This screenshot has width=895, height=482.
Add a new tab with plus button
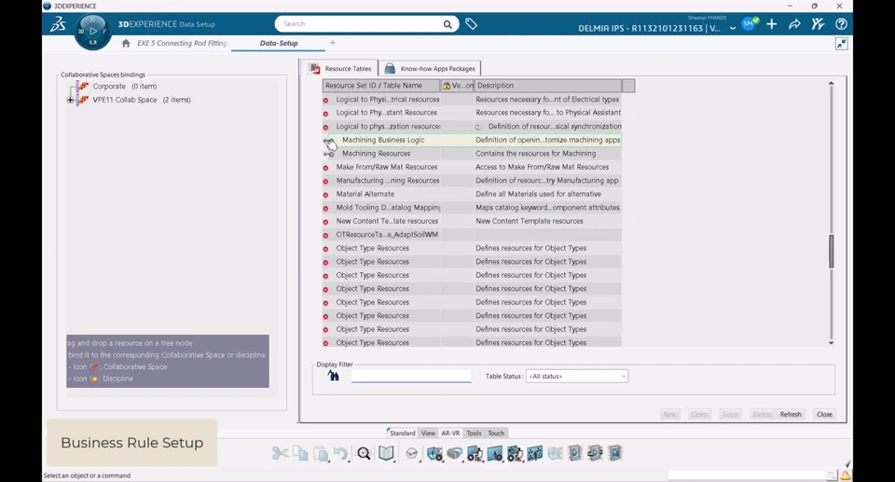tap(332, 43)
